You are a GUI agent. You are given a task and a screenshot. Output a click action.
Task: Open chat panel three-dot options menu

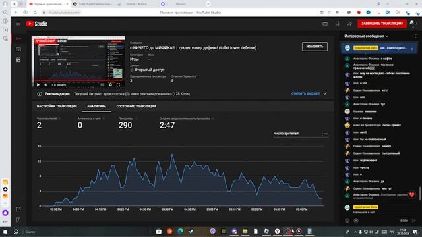(x=415, y=36)
